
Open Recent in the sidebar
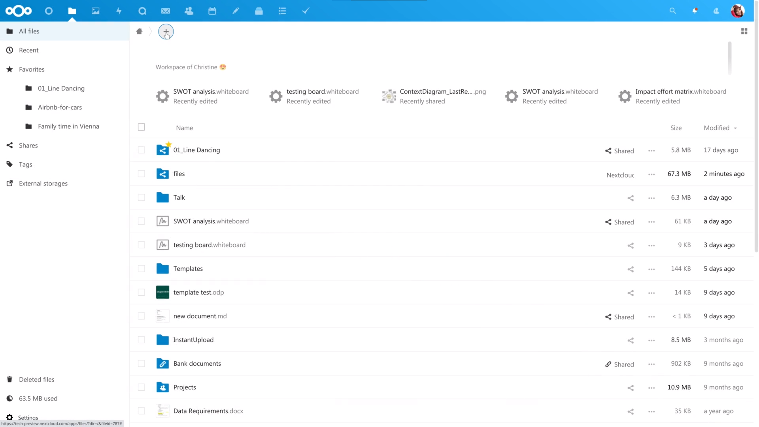tap(28, 50)
